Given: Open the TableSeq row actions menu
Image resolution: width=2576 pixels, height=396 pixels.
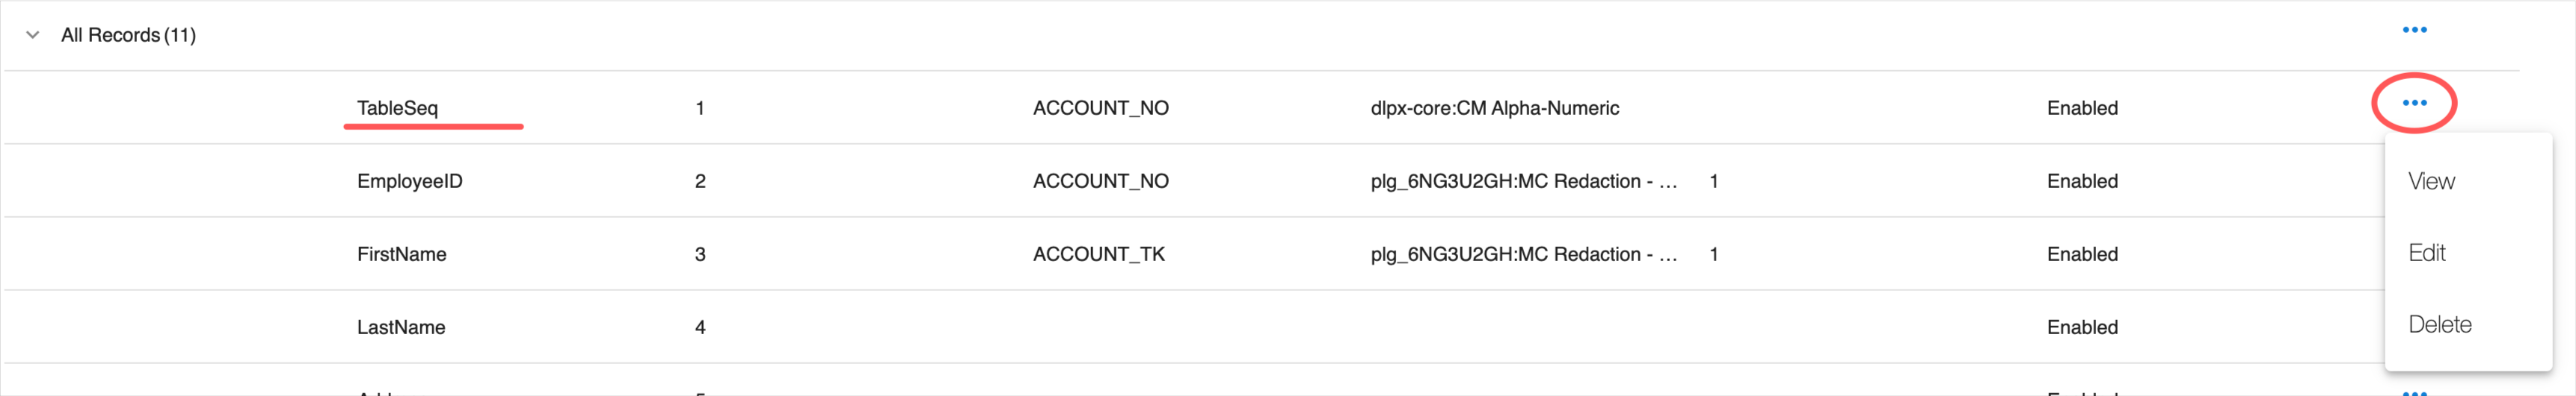Looking at the screenshot, I should tap(2413, 103).
